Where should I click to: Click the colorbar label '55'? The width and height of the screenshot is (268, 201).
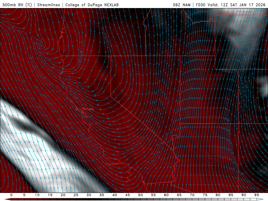click(x=153, y=195)
